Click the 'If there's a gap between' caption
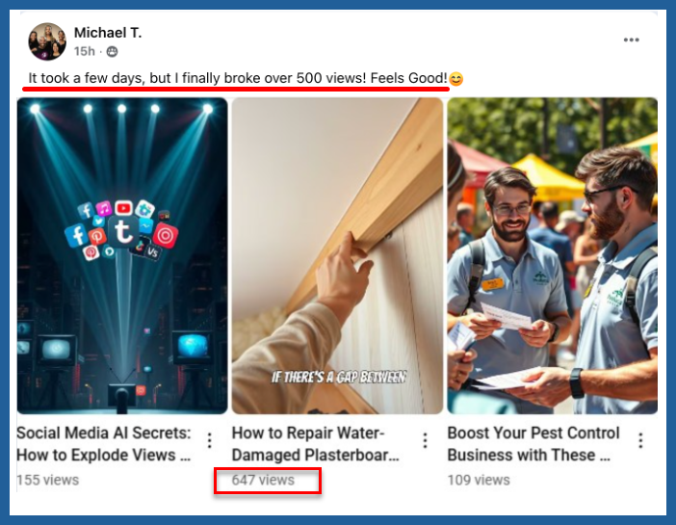 [338, 378]
